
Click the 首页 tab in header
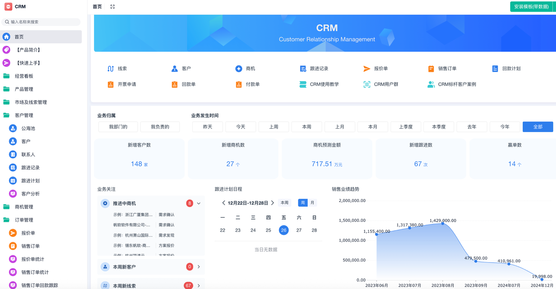coord(97,6)
